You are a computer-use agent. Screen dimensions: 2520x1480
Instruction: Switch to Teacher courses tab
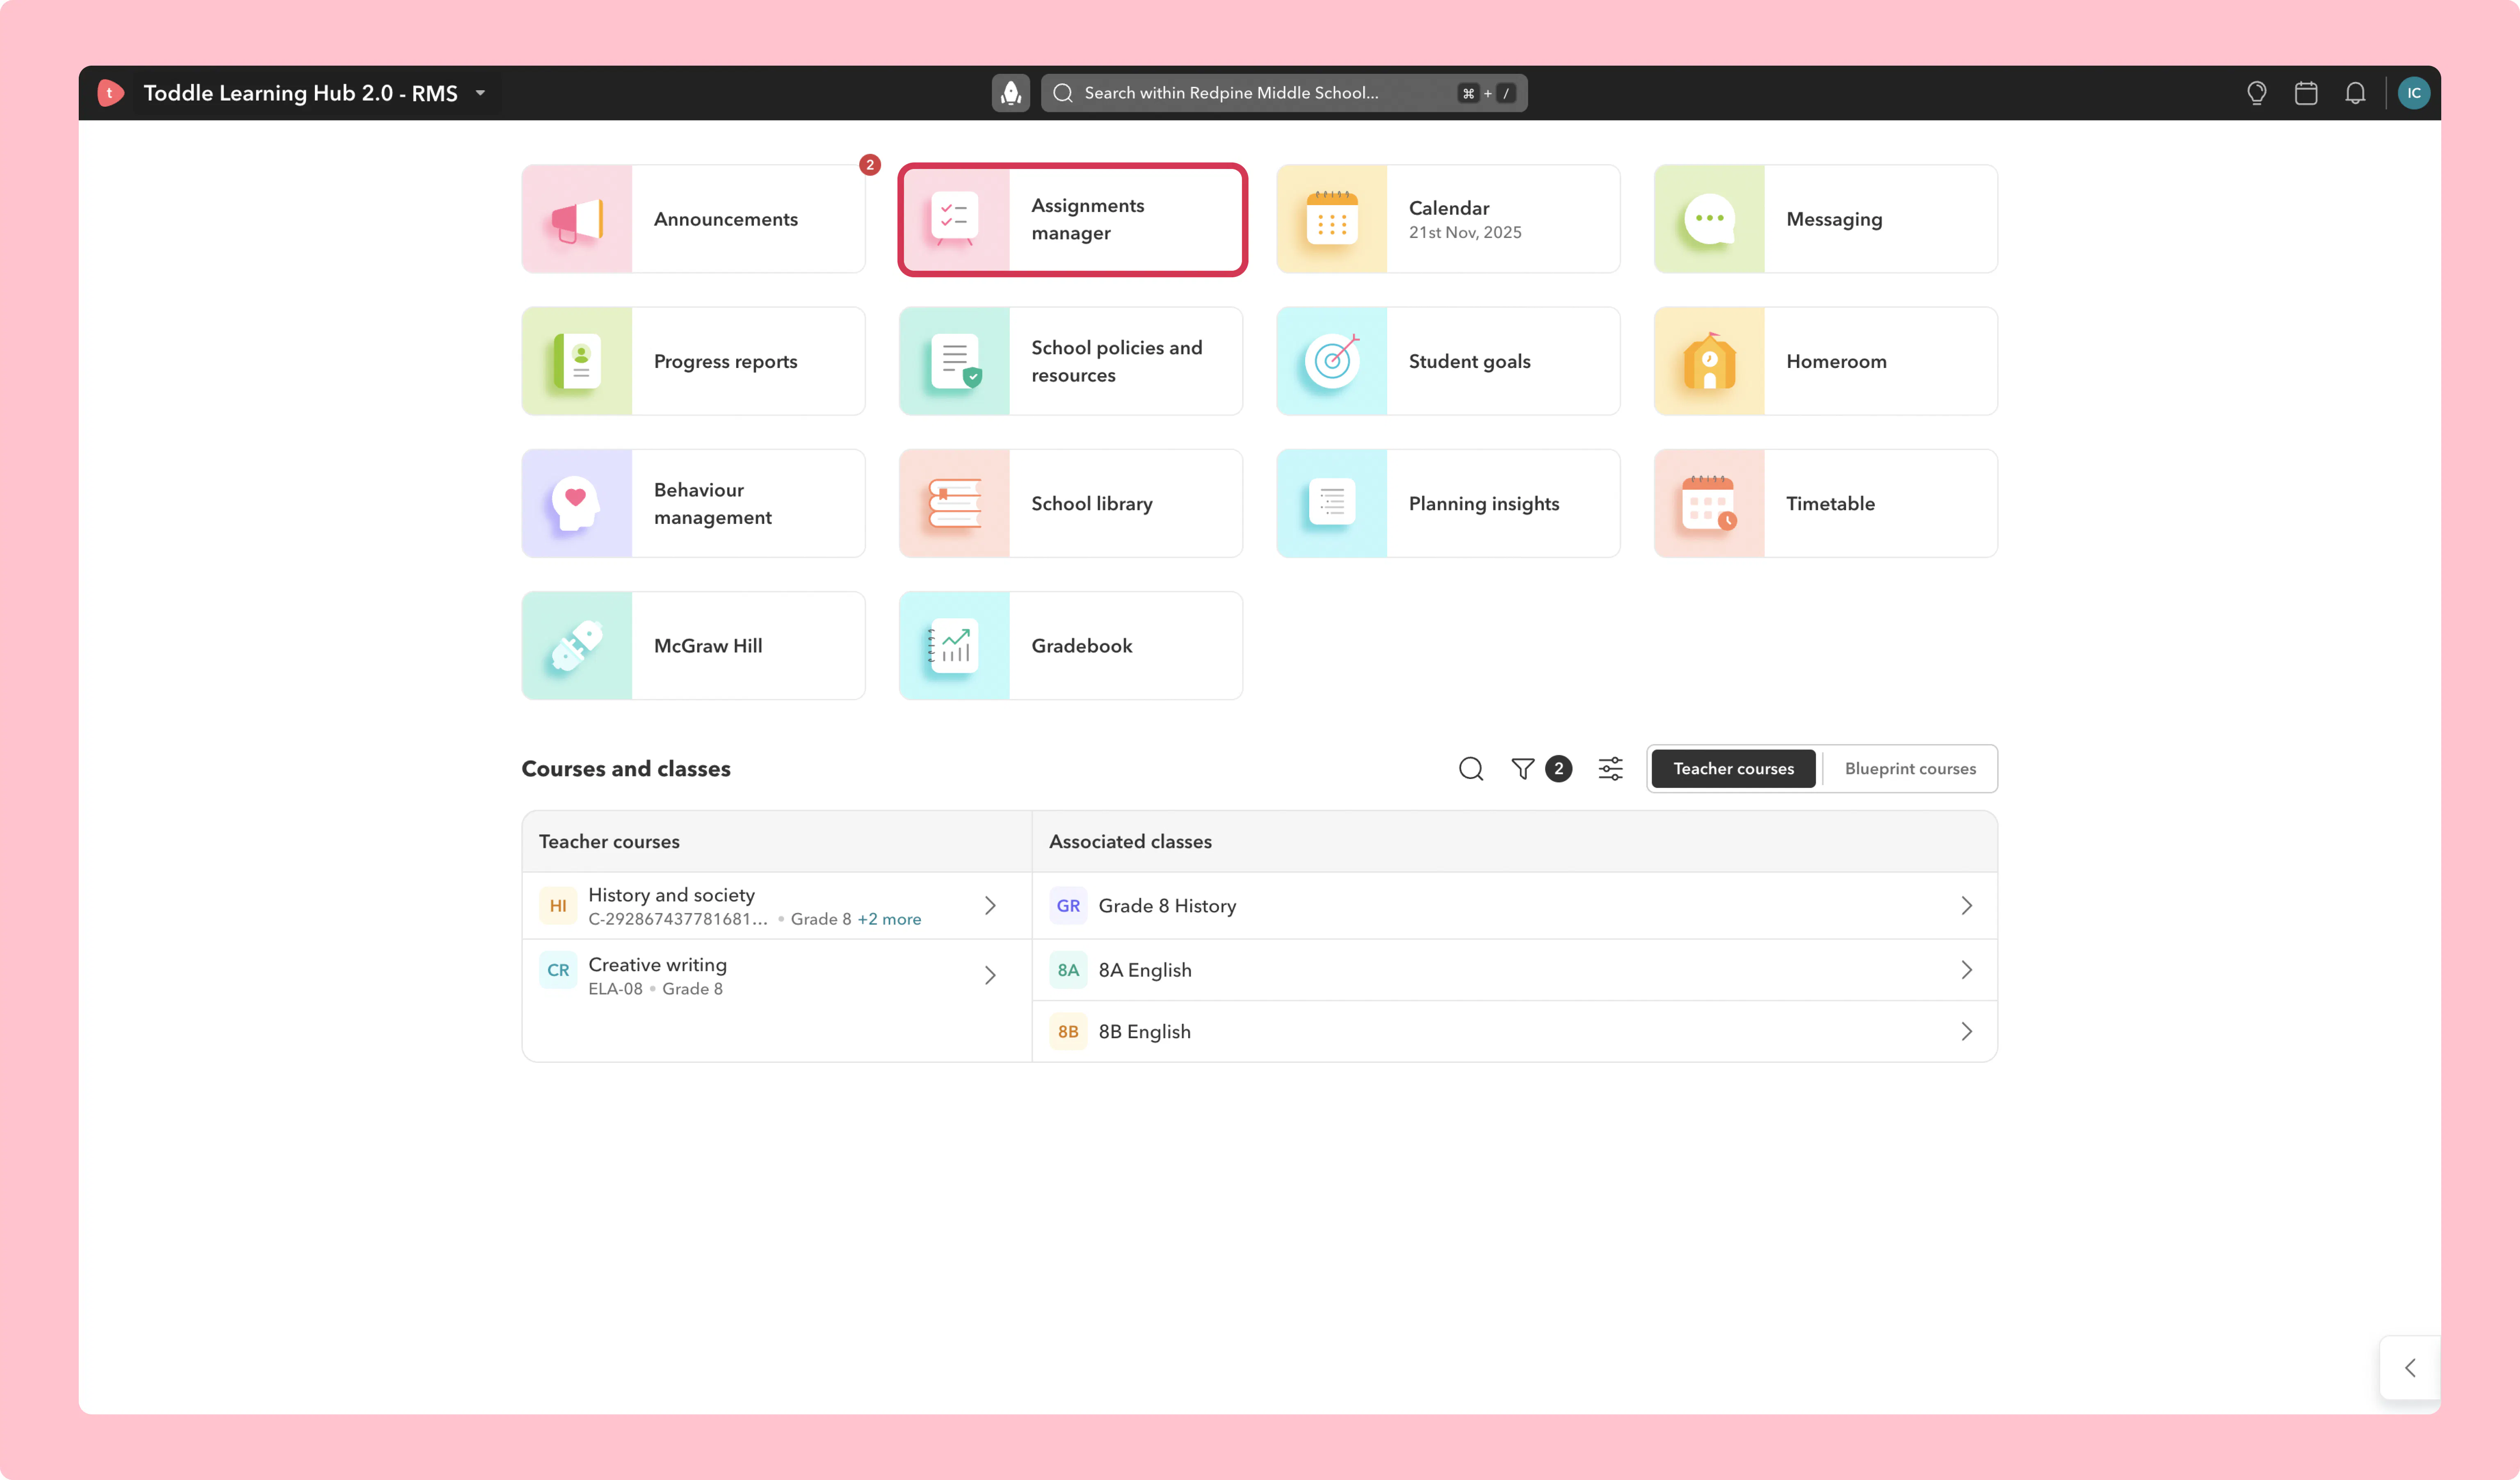tap(1733, 769)
